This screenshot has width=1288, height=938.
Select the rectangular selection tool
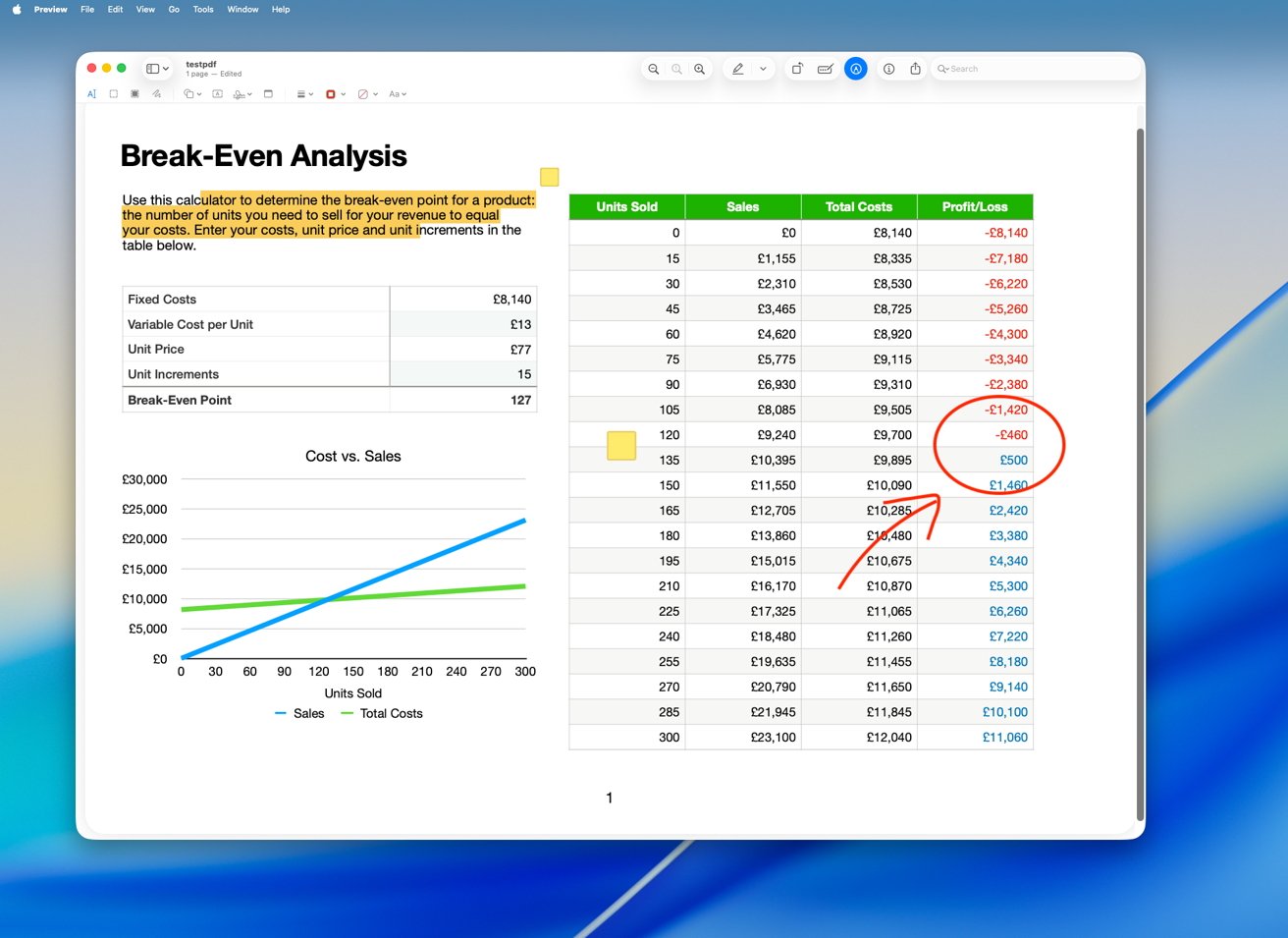114,94
